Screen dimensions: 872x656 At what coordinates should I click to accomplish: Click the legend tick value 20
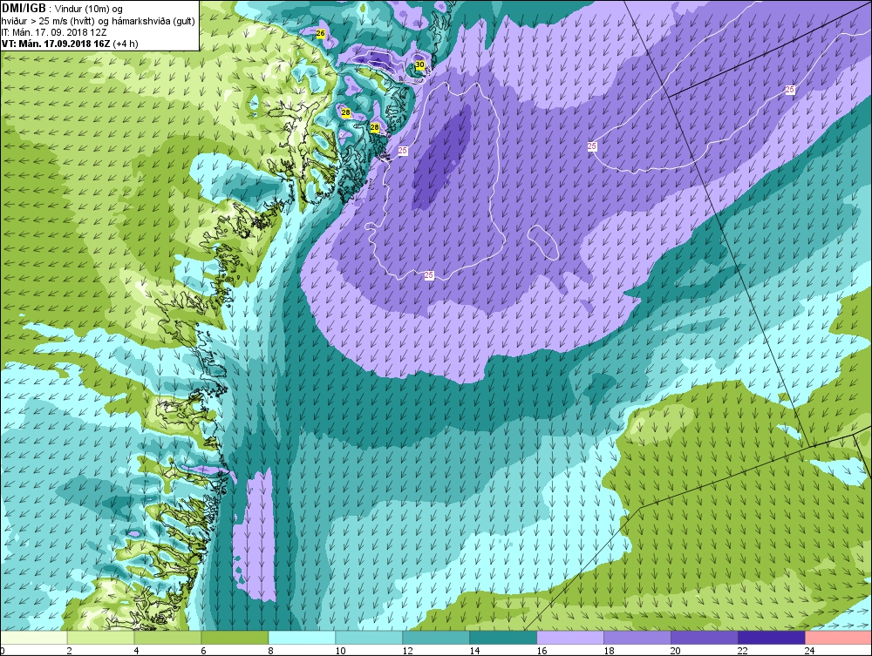click(676, 651)
